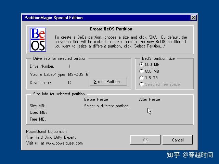Viewport: 219px width, 164px height.
Task: Click the 'Used MB:' label
Action: pyautogui.click(x=38, y=112)
